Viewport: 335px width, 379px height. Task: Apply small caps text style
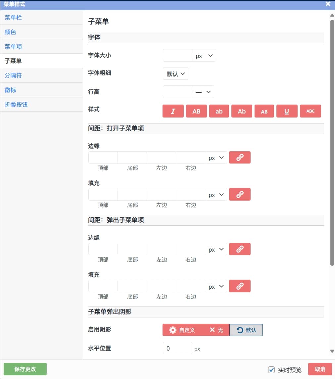[x=264, y=111]
